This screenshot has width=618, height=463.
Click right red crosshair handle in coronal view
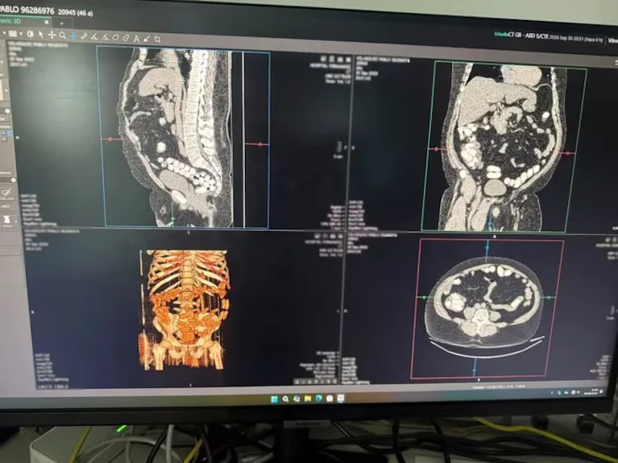click(x=568, y=153)
